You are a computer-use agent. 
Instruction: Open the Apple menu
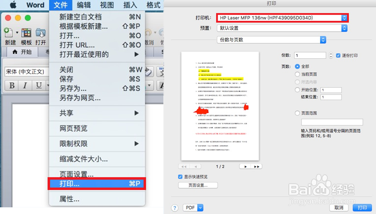coord(13,5)
